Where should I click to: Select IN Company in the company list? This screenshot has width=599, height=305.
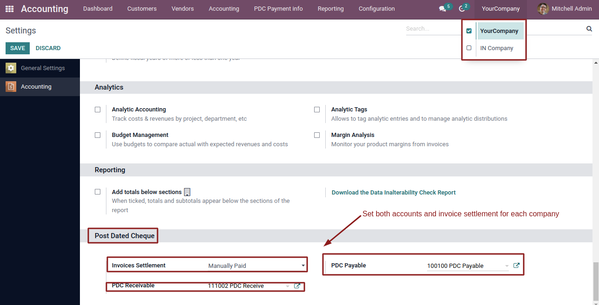tap(497, 48)
